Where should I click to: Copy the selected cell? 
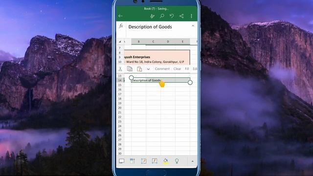click(x=130, y=69)
